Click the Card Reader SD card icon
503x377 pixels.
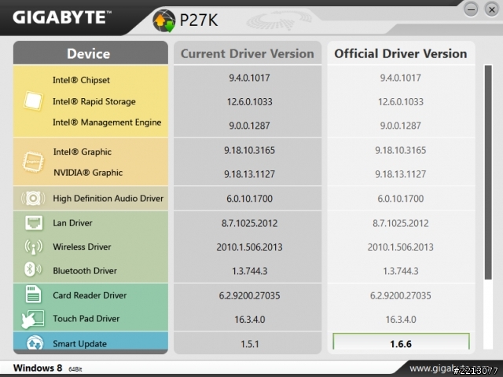(33, 294)
